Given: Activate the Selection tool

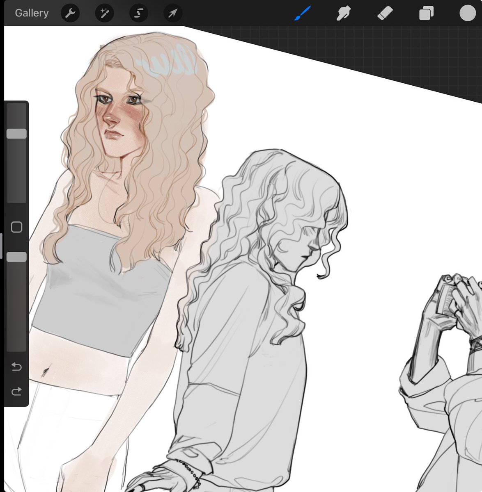Looking at the screenshot, I should [x=138, y=13].
